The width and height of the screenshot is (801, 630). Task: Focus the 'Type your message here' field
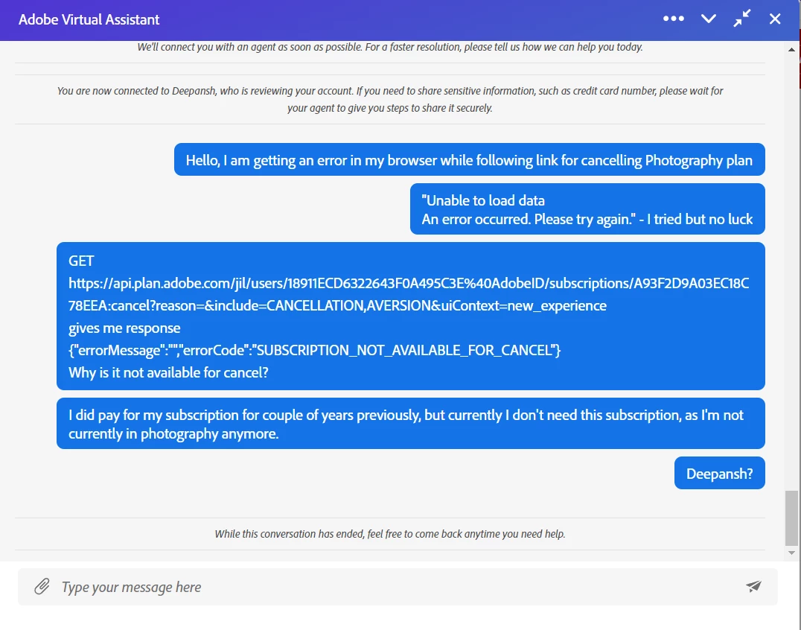tap(398, 587)
